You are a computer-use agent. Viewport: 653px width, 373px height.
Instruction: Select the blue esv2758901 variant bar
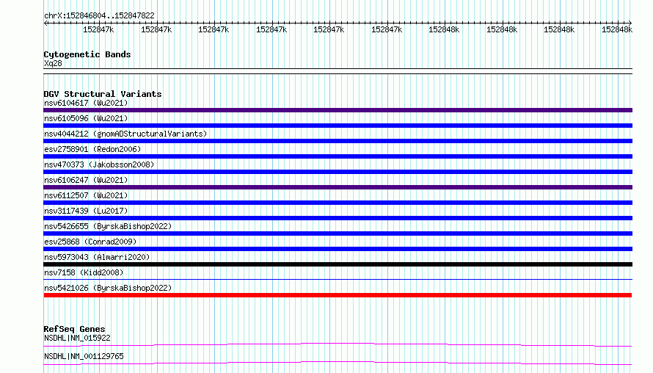pyautogui.click(x=338, y=156)
